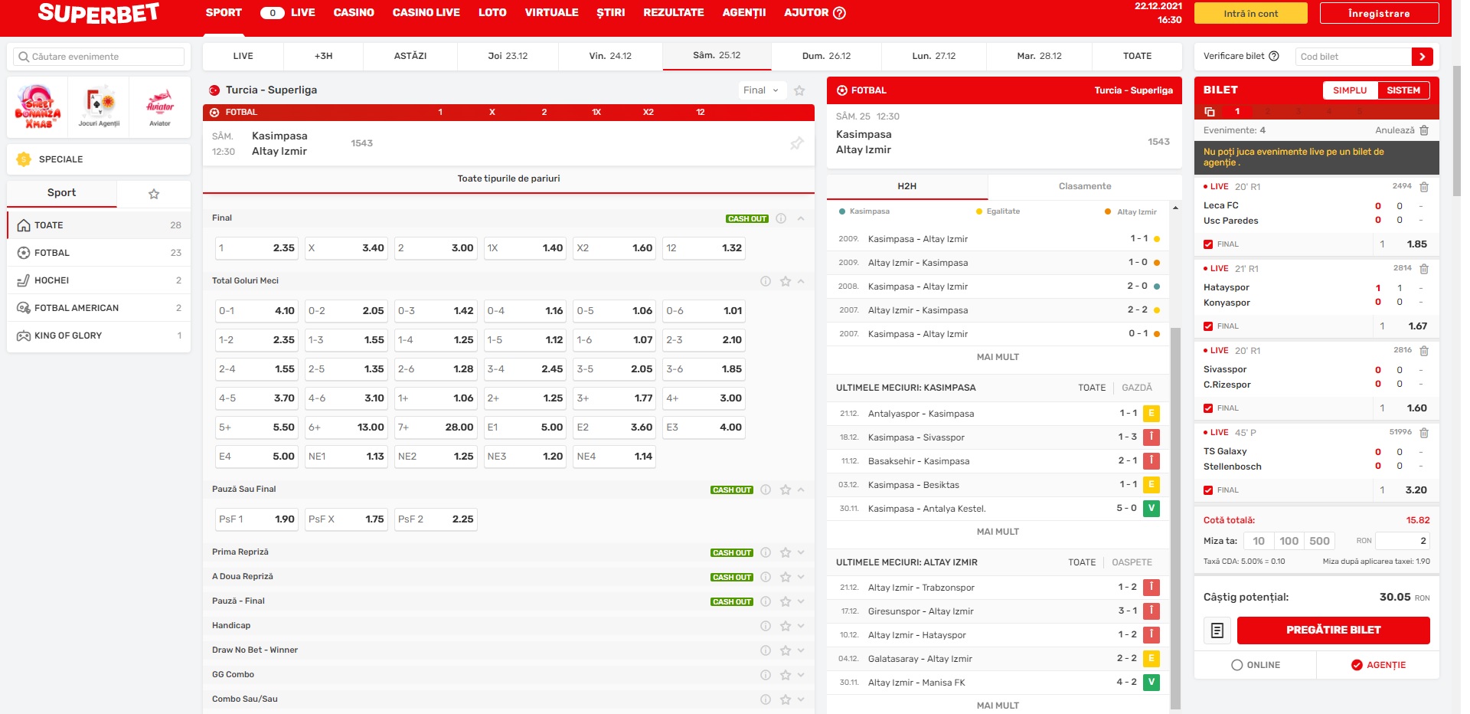Select the AGENȚIE ticket option
Viewport: 1470px width, 714px height.
(x=1378, y=665)
